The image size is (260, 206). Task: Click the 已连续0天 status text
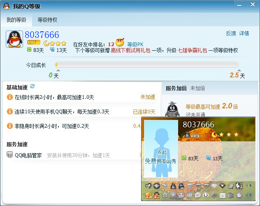click(x=144, y=112)
